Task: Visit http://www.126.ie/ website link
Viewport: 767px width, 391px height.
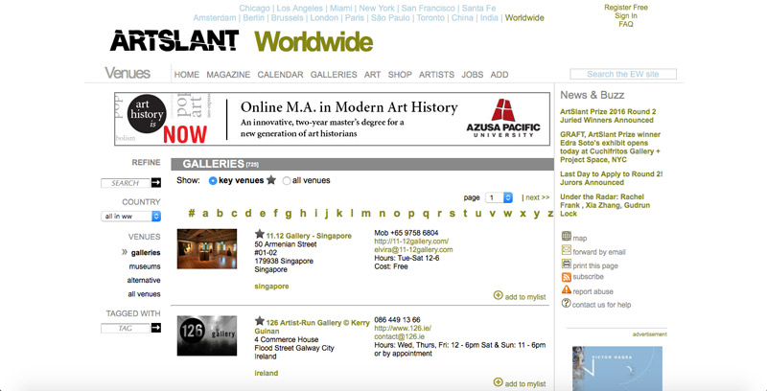Action: pyautogui.click(x=403, y=328)
